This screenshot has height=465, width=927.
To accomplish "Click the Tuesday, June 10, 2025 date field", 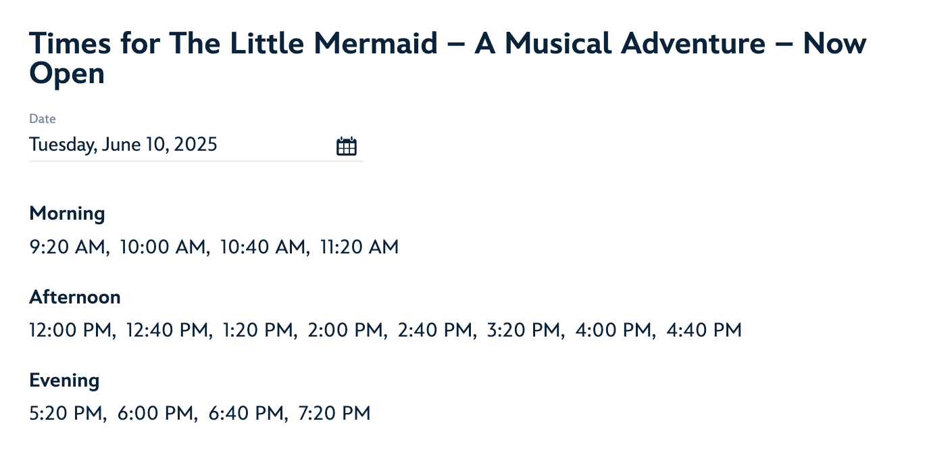I will pos(196,145).
